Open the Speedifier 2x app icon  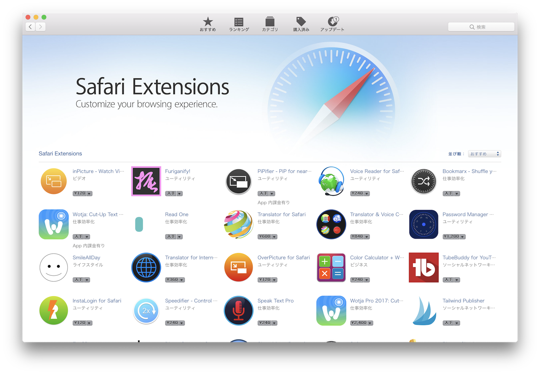pyautogui.click(x=146, y=311)
